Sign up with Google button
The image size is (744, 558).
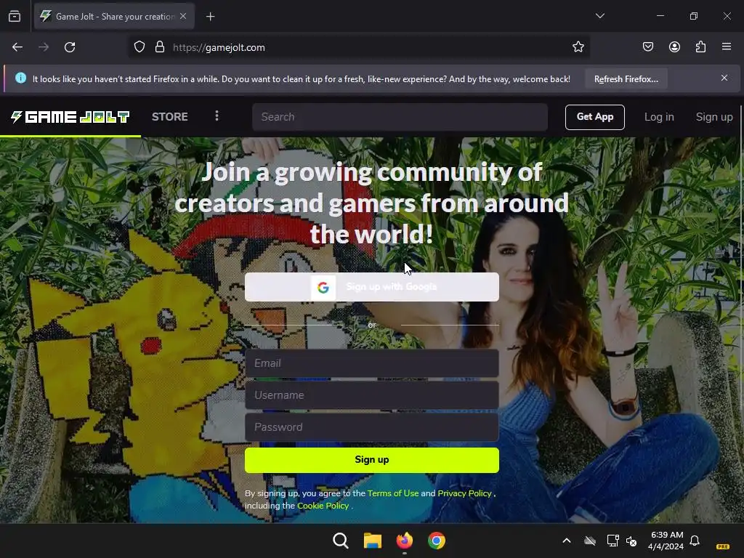371,287
